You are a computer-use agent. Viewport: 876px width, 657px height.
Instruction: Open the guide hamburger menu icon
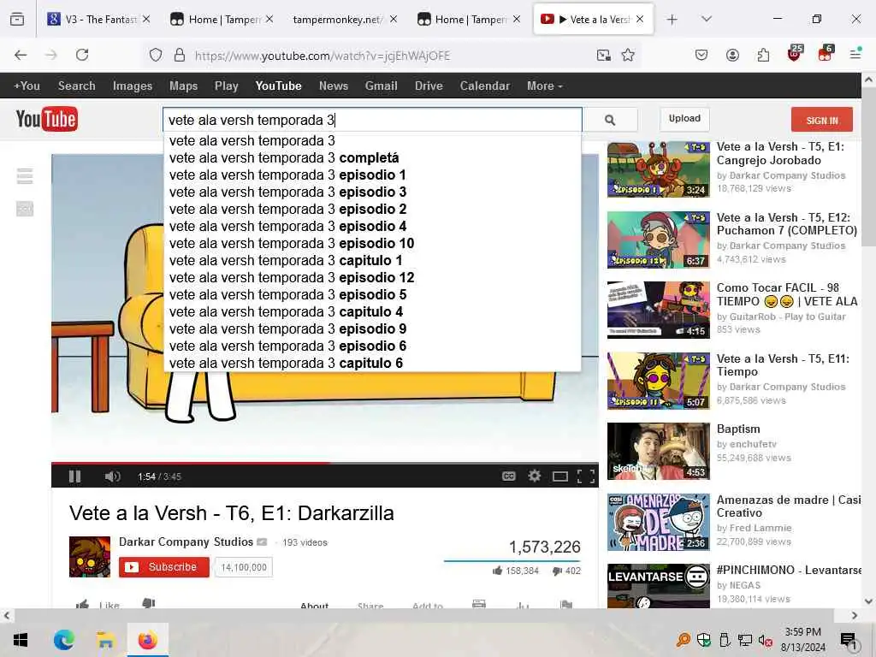tap(25, 176)
